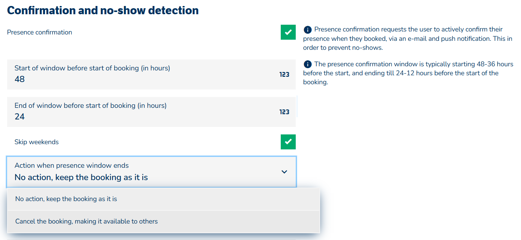Focus the 'End of window before start' label

(x=90, y=106)
